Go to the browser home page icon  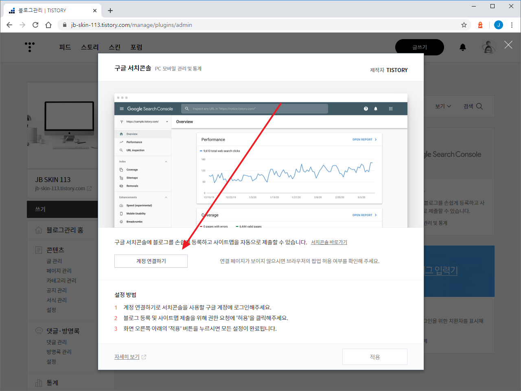pos(48,25)
